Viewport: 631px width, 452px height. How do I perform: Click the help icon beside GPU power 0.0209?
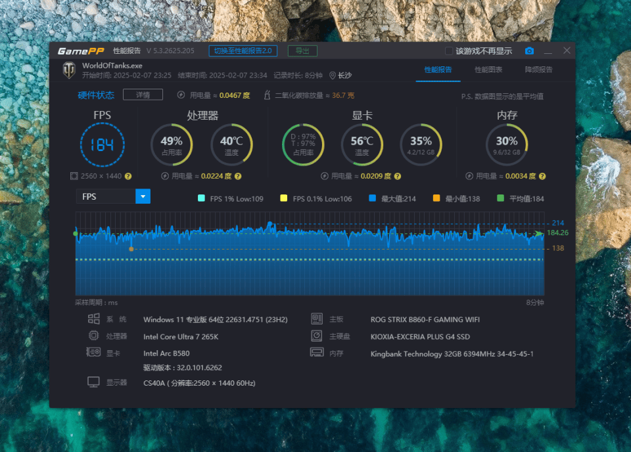point(398,176)
